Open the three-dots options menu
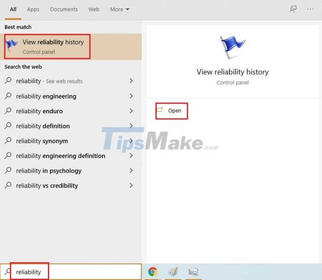This screenshot has width=322, height=280. click(310, 9)
